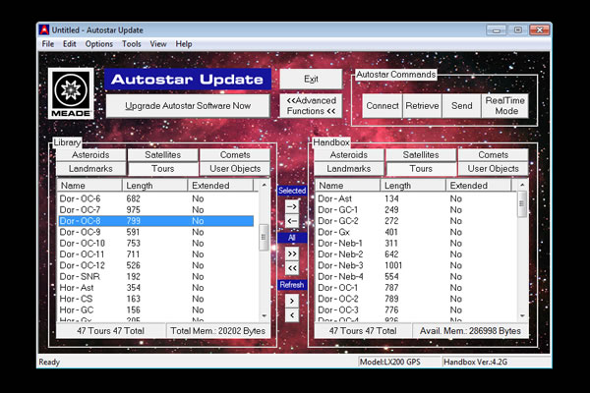Open the View menu
Image resolution: width=590 pixels, height=393 pixels.
coord(158,44)
